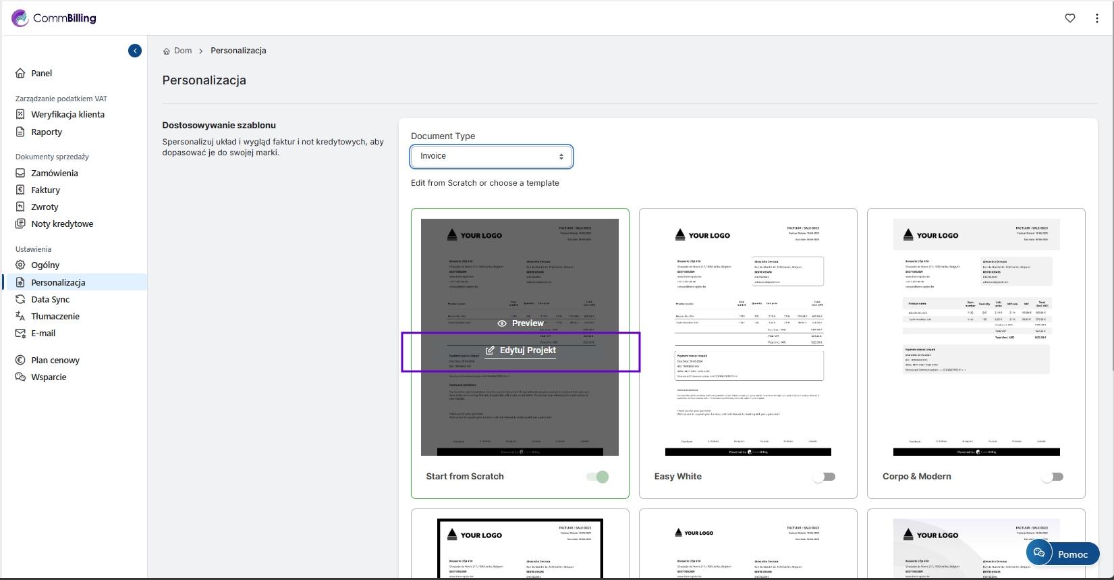The width and height of the screenshot is (1114, 580).
Task: Open the three-dot options menu
Action: tap(1096, 18)
